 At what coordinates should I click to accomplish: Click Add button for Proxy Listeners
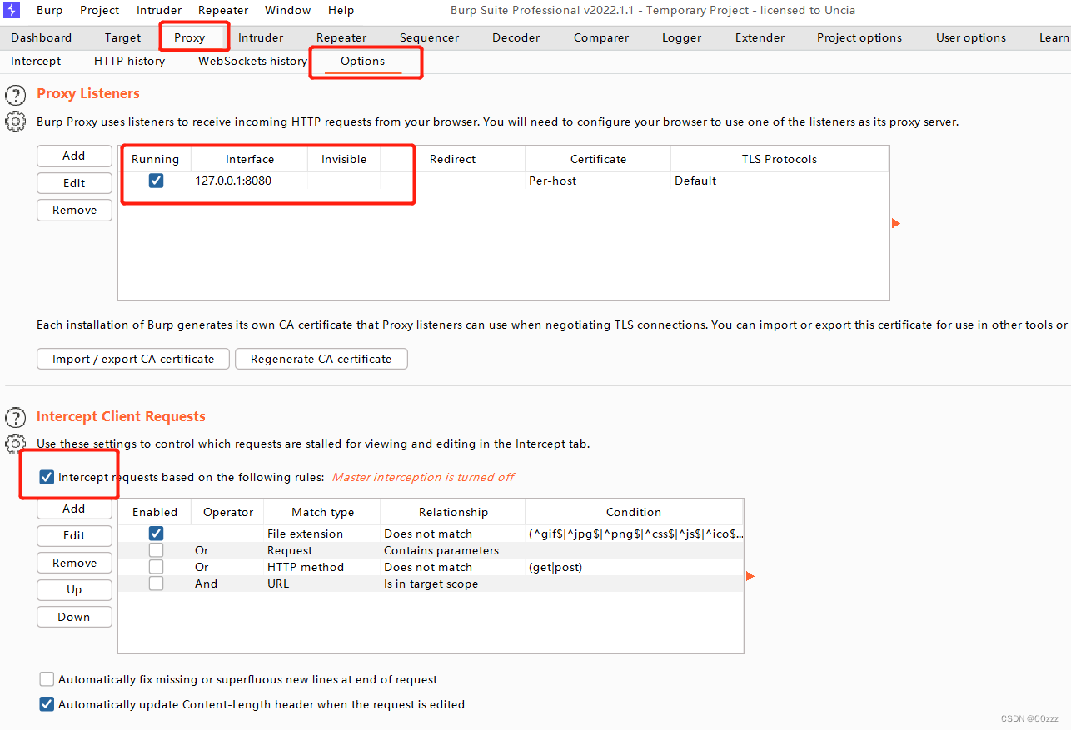click(74, 156)
